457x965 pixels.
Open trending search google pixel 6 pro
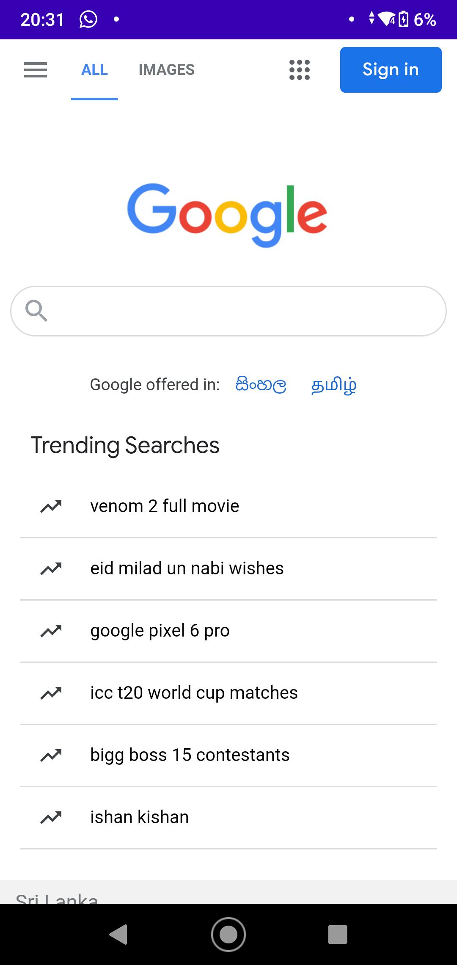pyautogui.click(x=228, y=631)
